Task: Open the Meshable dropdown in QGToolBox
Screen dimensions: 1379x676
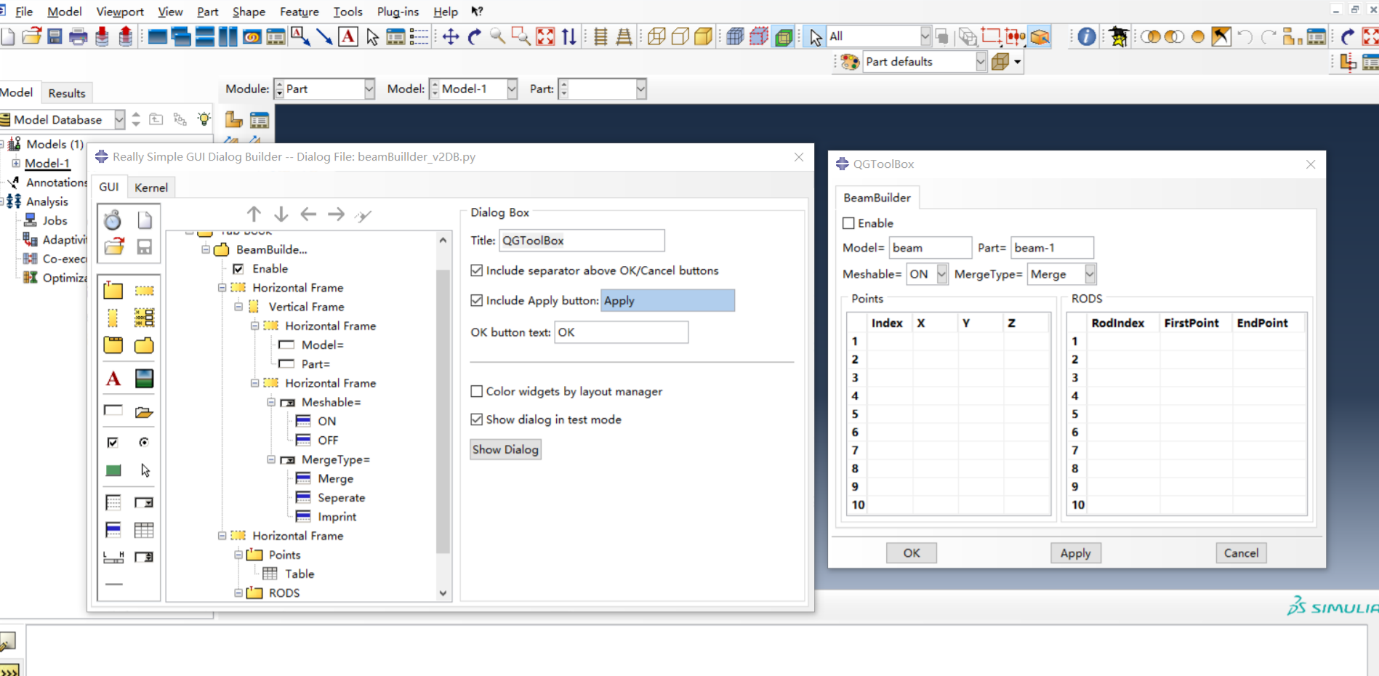Action: (x=942, y=274)
